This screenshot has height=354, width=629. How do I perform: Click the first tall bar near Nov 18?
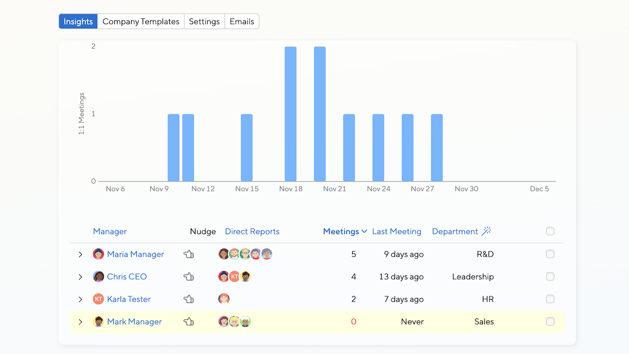pyautogui.click(x=290, y=114)
